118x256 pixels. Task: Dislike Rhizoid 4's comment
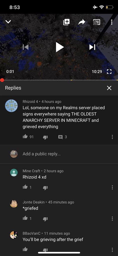pyautogui.click(x=45, y=137)
